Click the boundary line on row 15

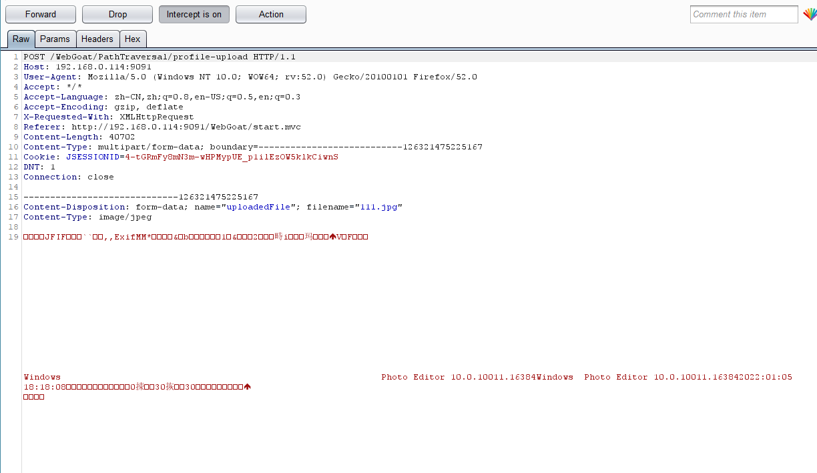pyautogui.click(x=141, y=197)
